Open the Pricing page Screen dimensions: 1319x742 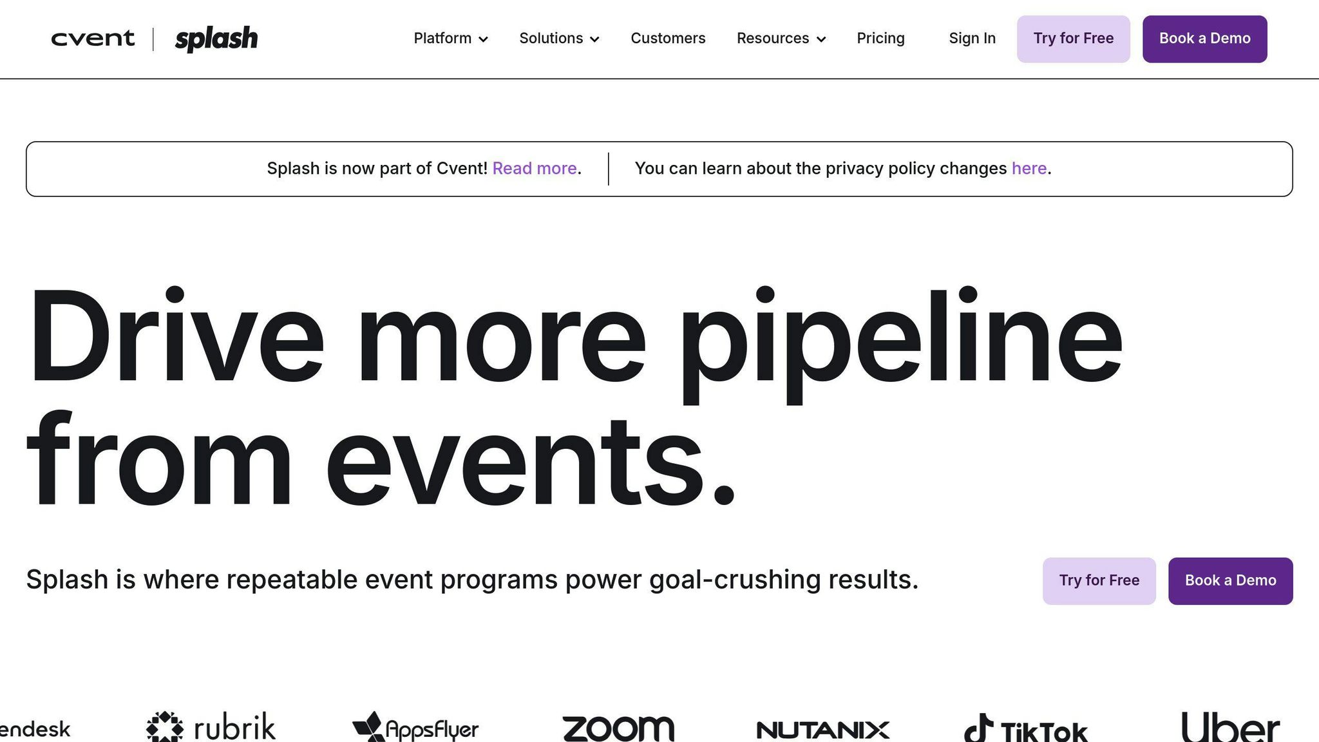tap(880, 39)
